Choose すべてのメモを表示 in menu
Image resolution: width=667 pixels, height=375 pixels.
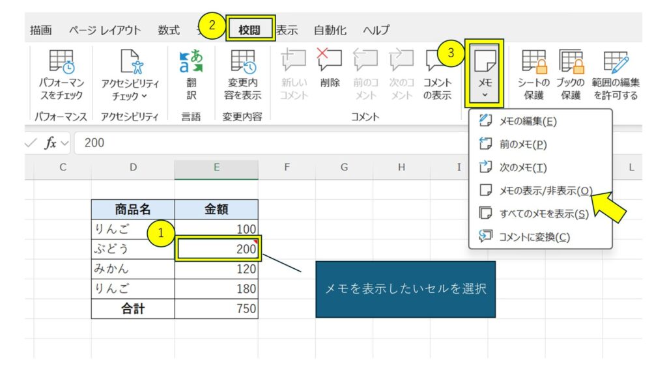point(543,214)
